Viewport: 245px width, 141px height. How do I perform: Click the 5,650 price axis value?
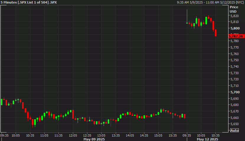pyautogui.click(x=235, y=124)
